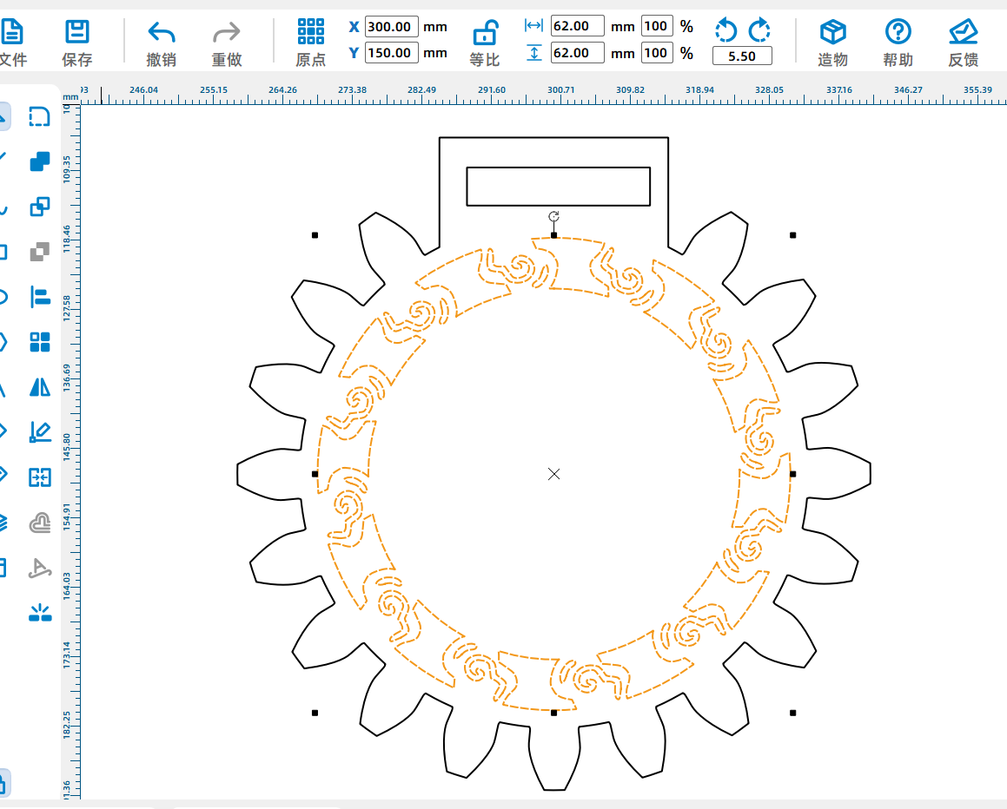Click the rotation angle field showing 5.50
Image resolution: width=1007 pixels, height=809 pixels.
point(741,56)
